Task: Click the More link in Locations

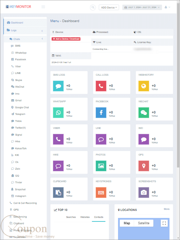Action: pos(167,209)
